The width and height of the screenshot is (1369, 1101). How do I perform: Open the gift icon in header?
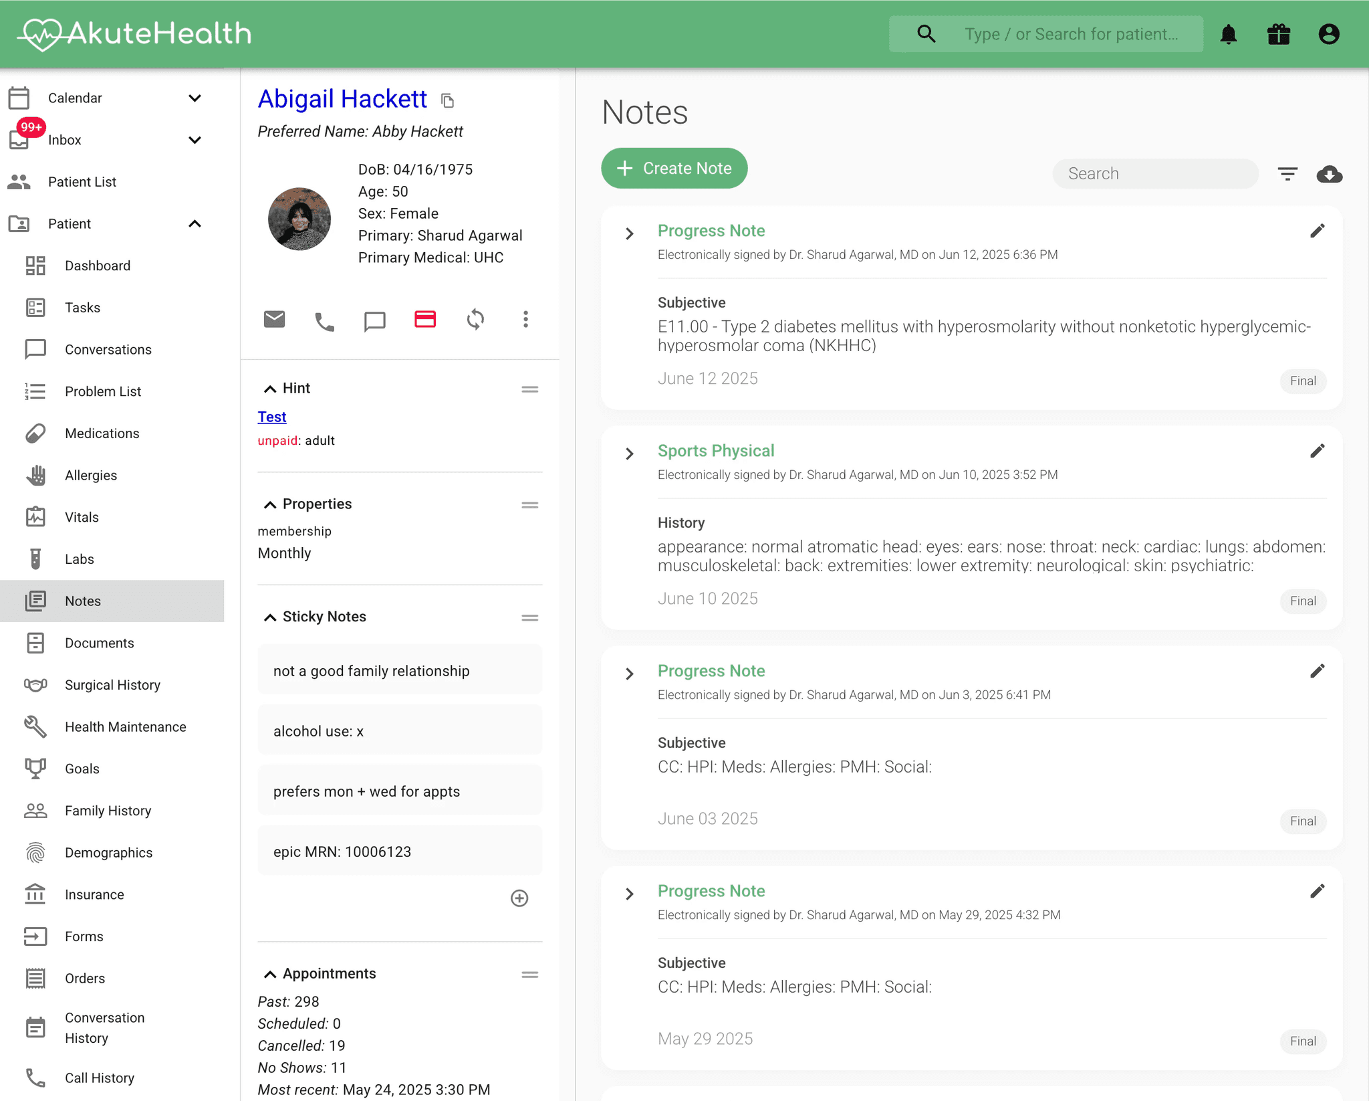tap(1278, 34)
